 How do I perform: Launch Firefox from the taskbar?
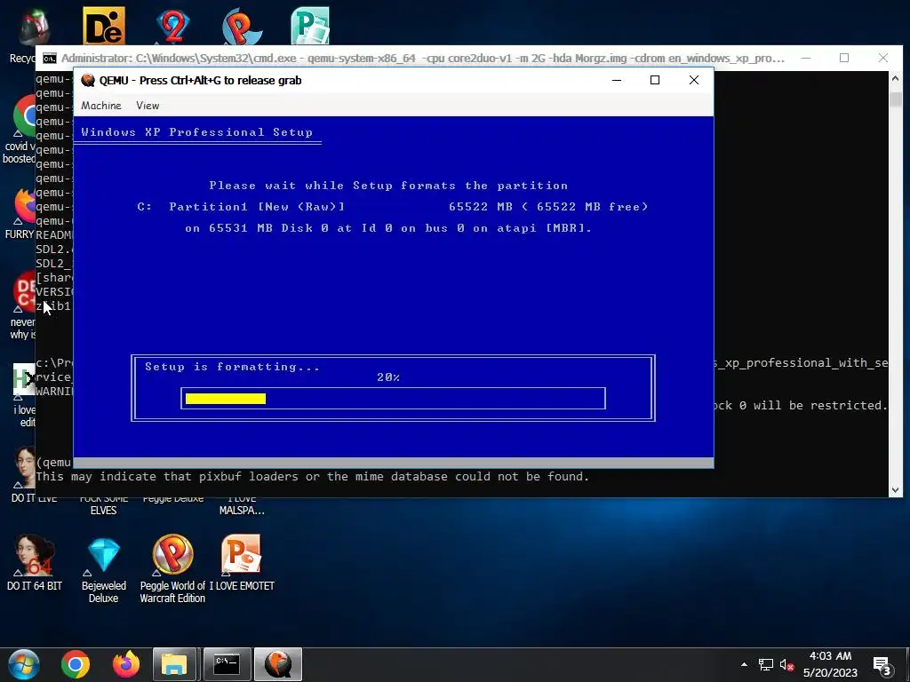pyautogui.click(x=126, y=664)
